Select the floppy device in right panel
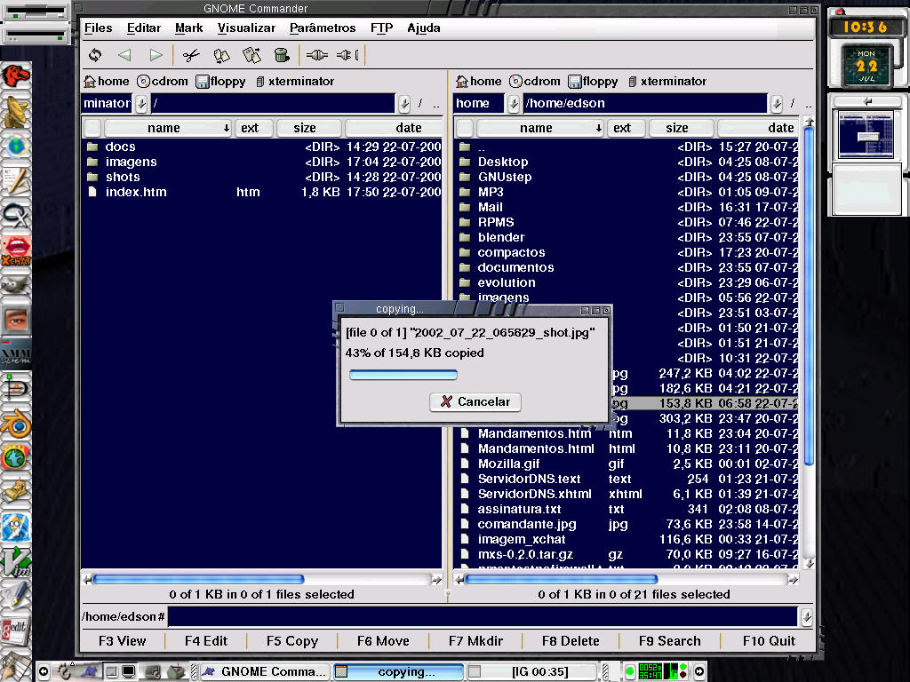Screen dimensions: 910x682 tap(593, 81)
